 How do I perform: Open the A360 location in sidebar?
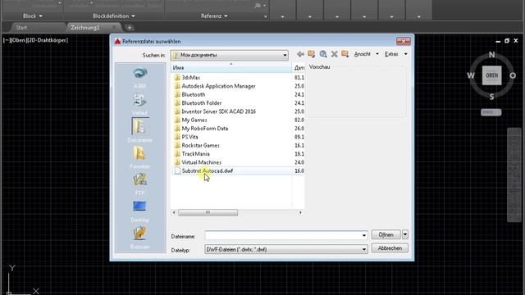point(139,77)
